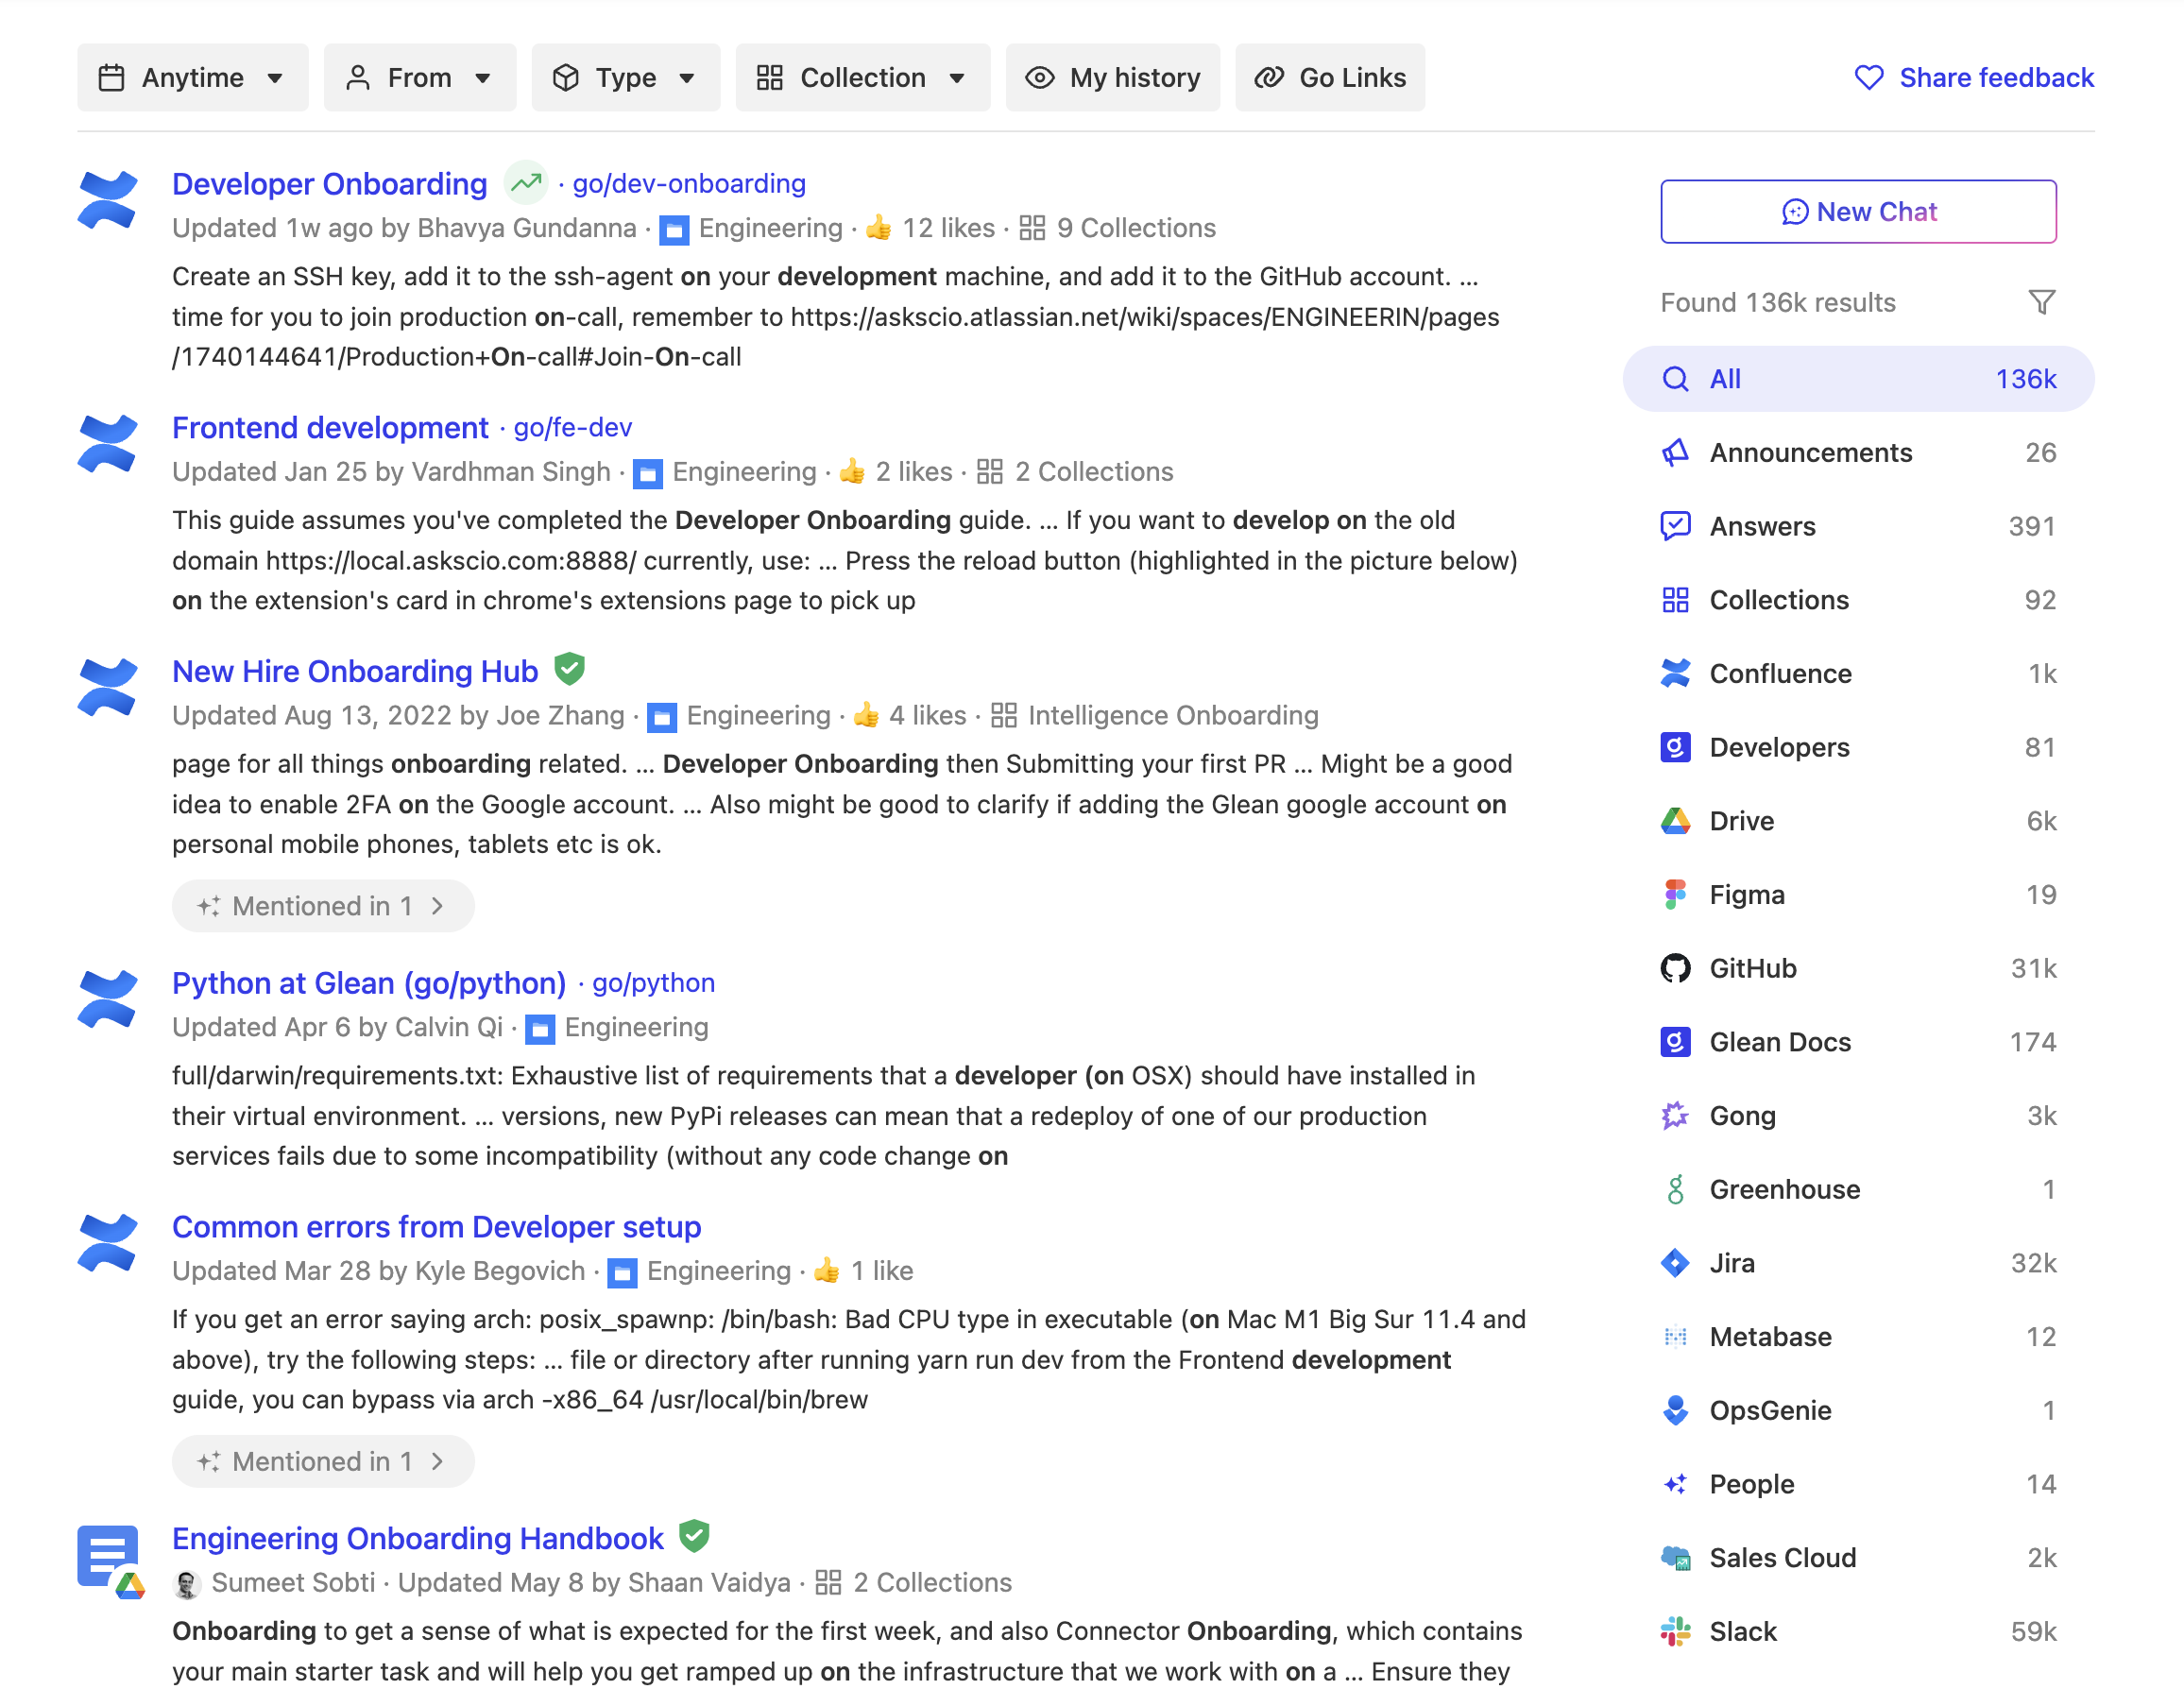The width and height of the screenshot is (2184, 1689).
Task: Switch the filter to Glean Docs
Action: (x=1779, y=1041)
